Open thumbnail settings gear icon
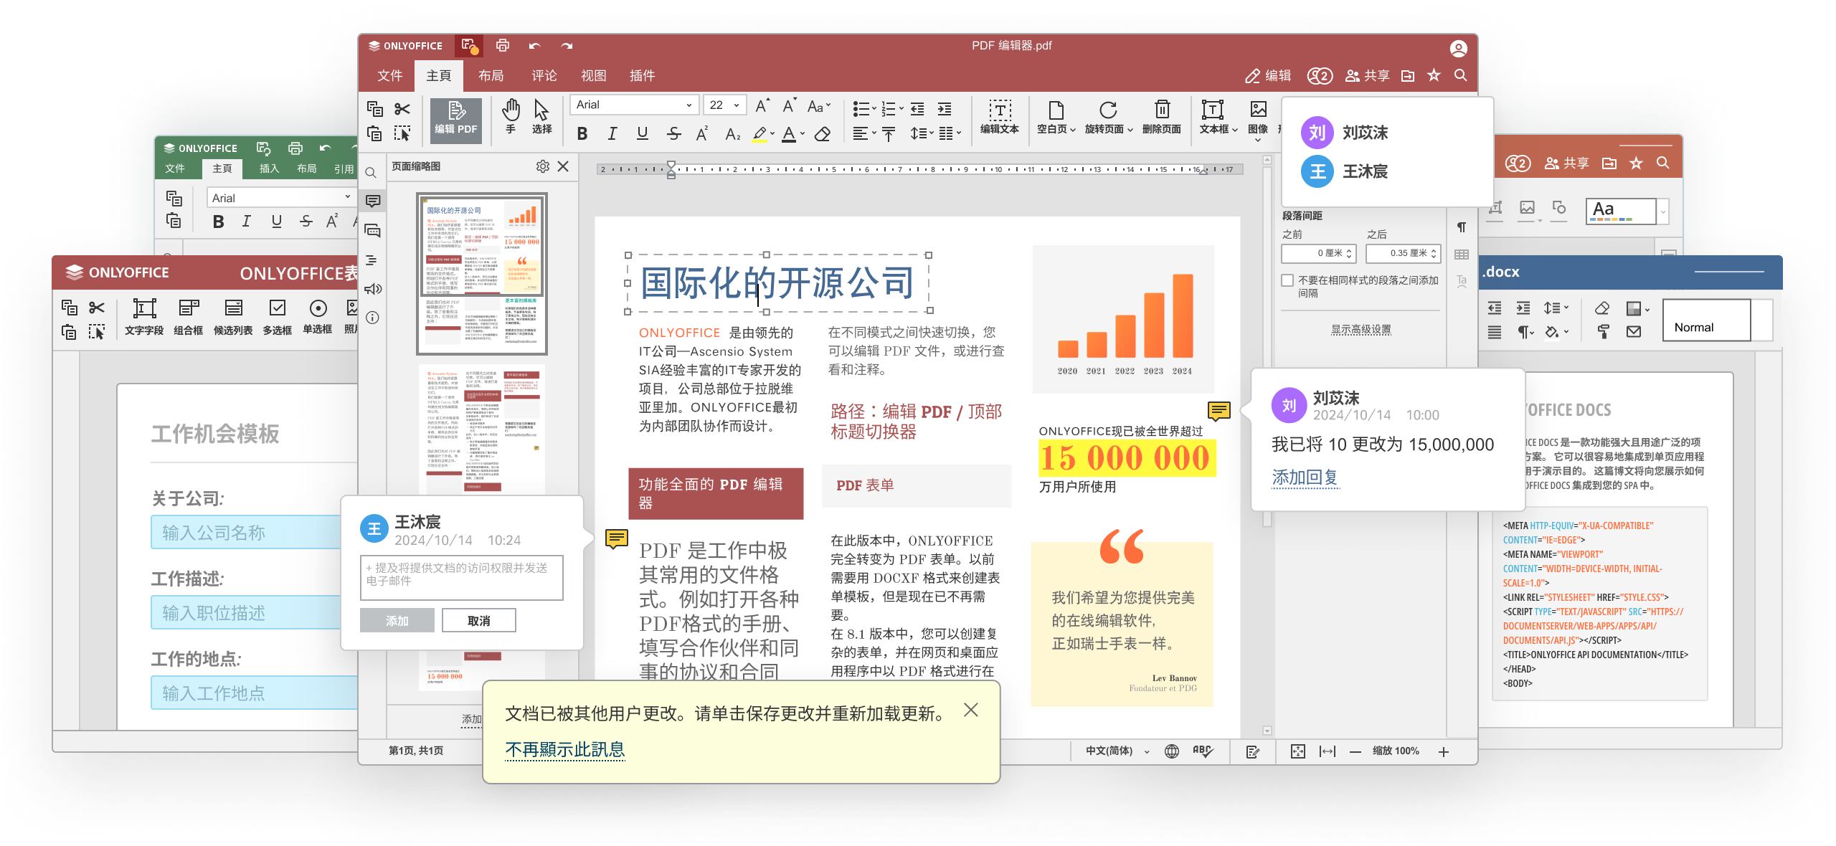The width and height of the screenshot is (1836, 846). (x=542, y=166)
